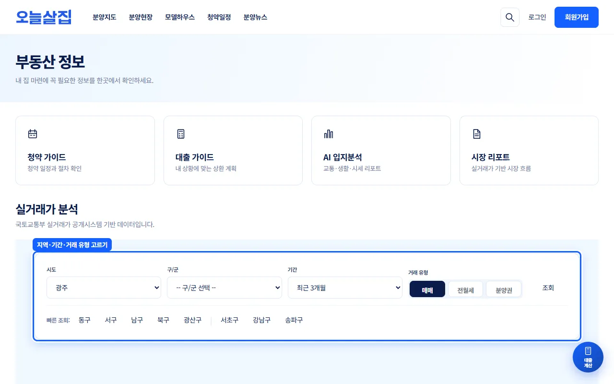
Task: Click the 조회 search button
Action: [548, 288]
